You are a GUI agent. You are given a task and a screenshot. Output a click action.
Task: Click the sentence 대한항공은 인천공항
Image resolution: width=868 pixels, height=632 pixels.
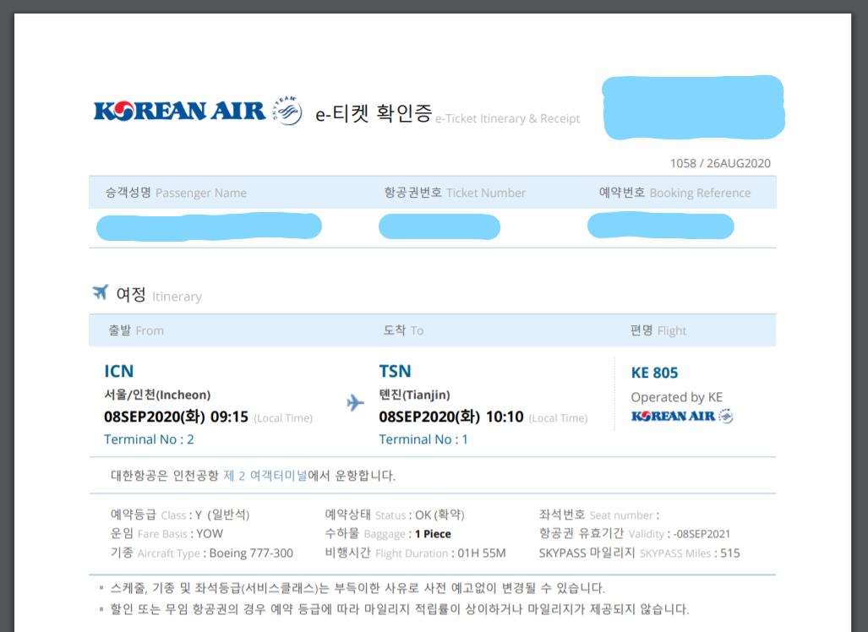click(x=253, y=476)
